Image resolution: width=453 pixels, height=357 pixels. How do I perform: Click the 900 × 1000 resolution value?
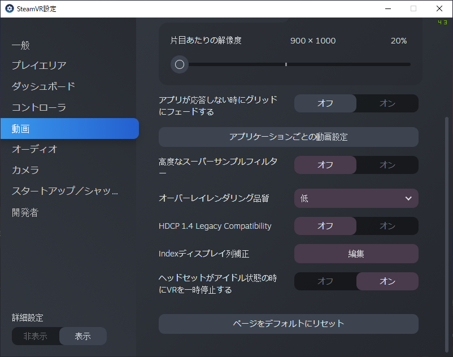click(313, 41)
